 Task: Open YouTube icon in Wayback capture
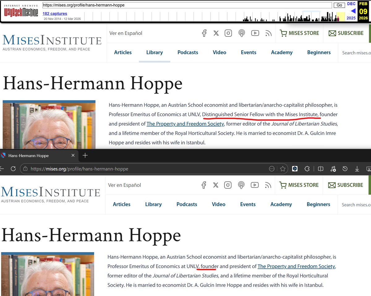coord(255,33)
